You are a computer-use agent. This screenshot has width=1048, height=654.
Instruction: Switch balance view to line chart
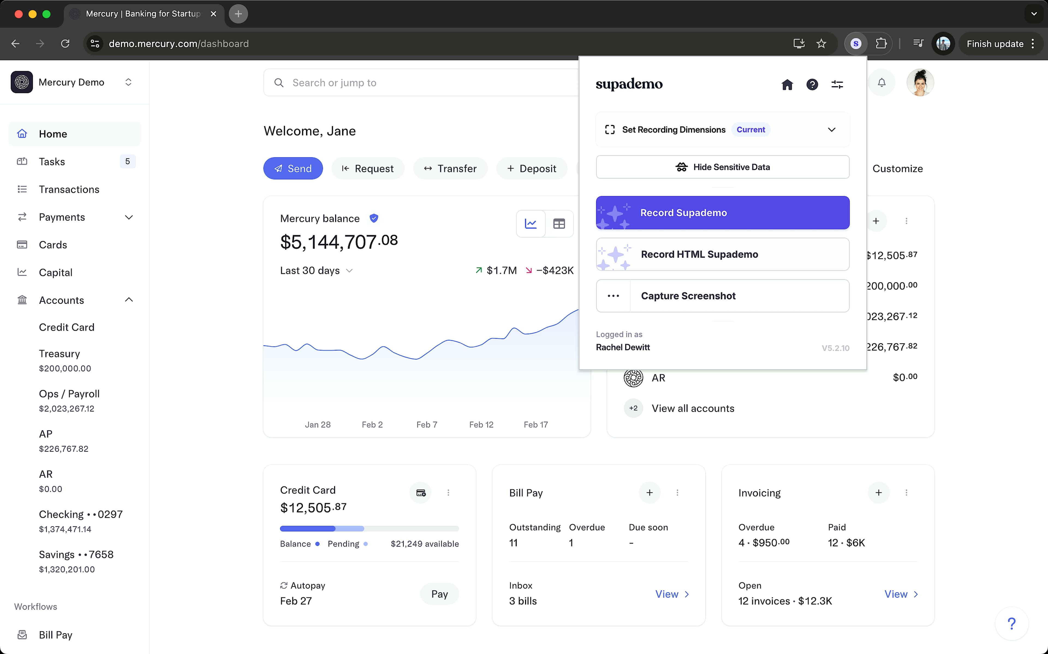coord(531,224)
